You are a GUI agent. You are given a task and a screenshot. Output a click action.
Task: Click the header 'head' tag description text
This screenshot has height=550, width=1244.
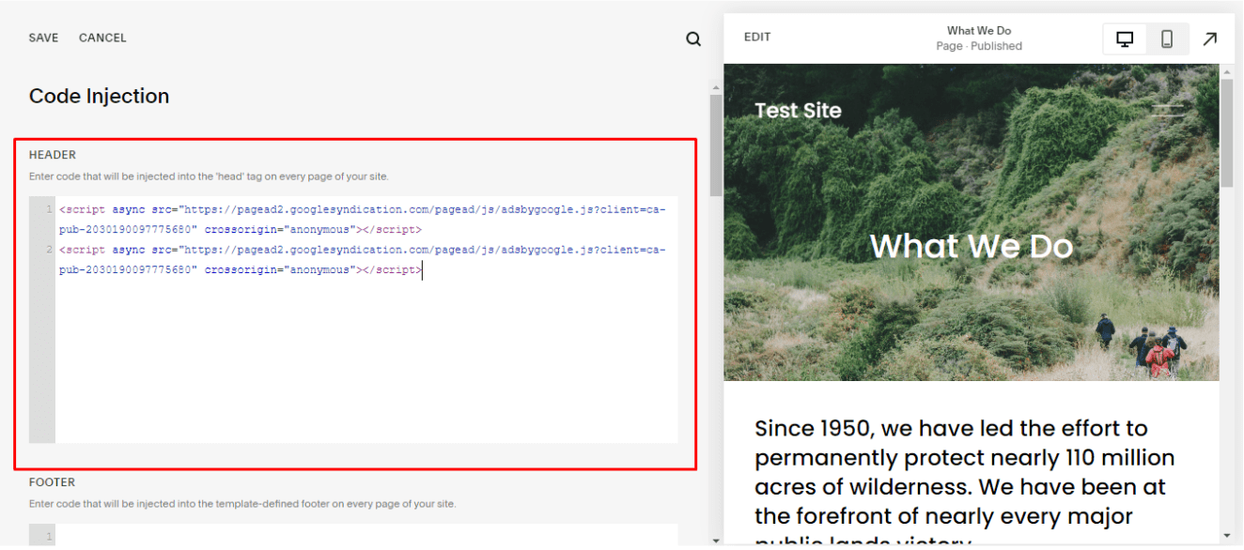(x=209, y=176)
